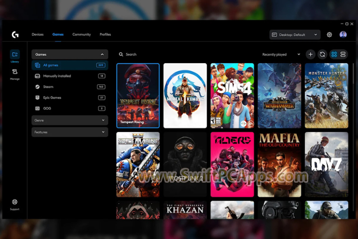Screen dimensions: 358x239
Task: Click the Manually installed 18 count badge
Action: pyautogui.click(x=102, y=76)
